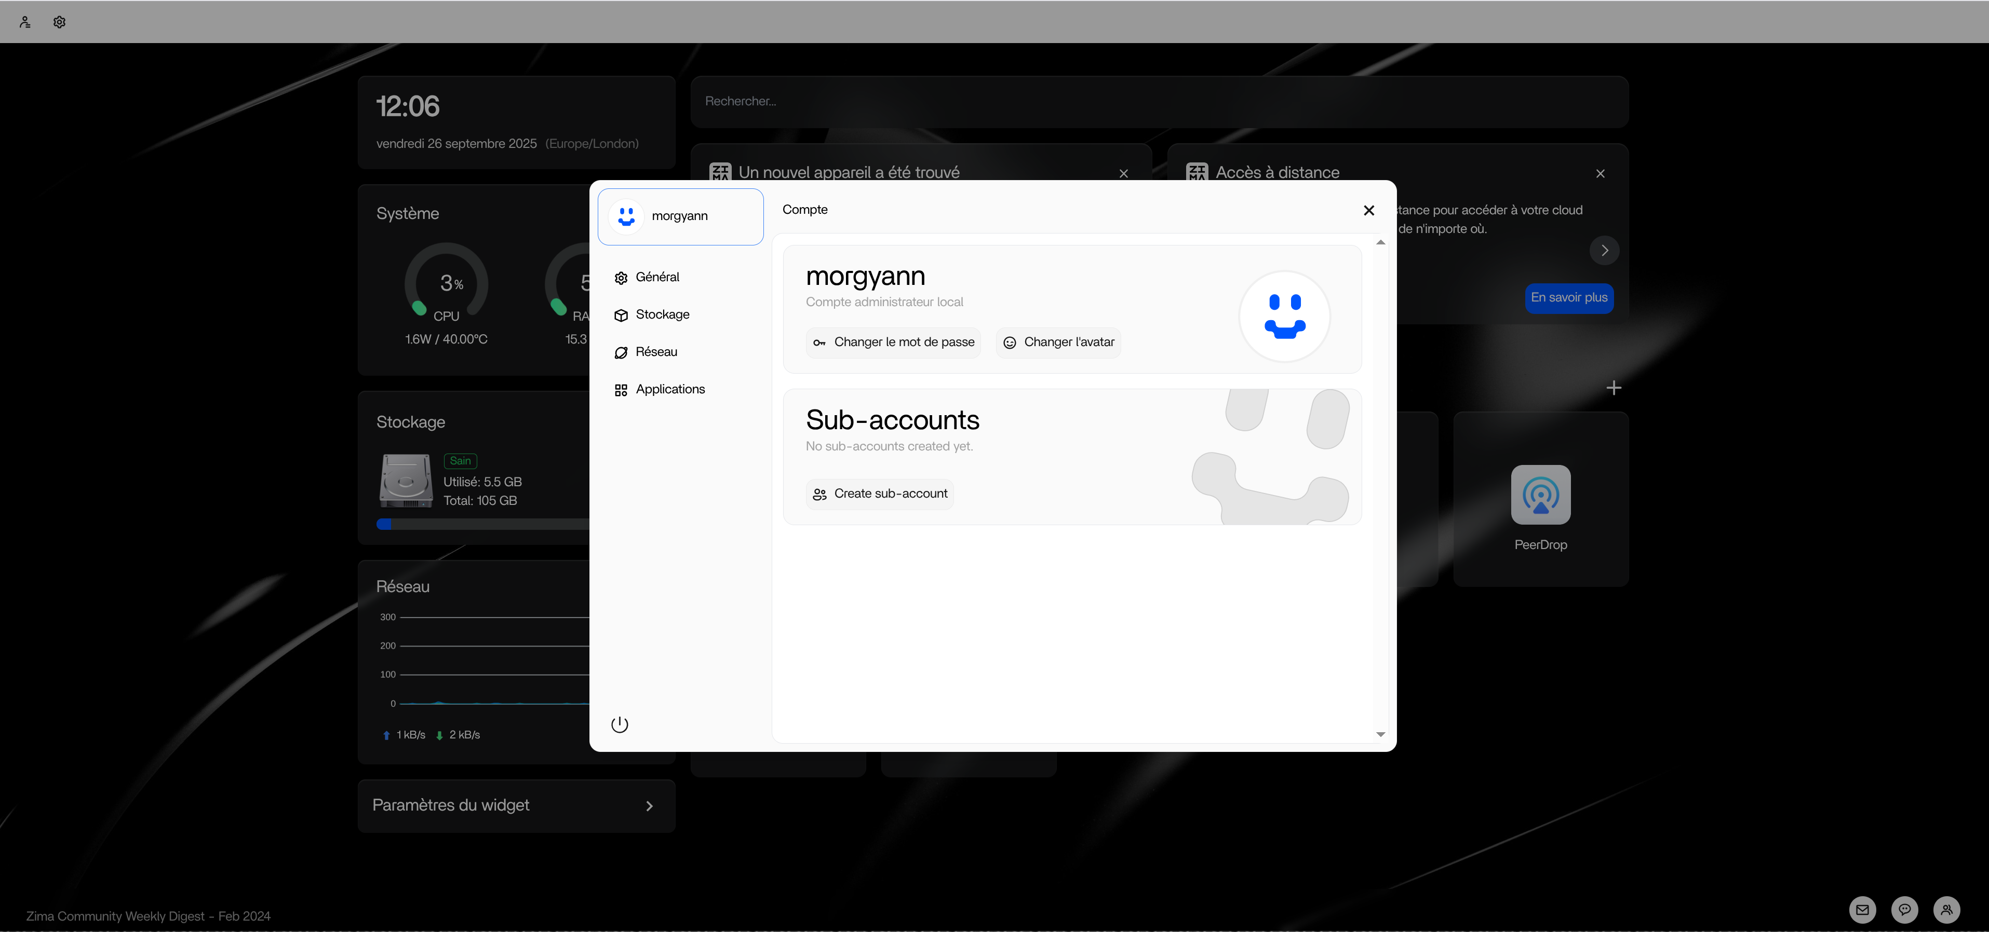
Task: Click the Rechercher search field
Action: 1158,101
